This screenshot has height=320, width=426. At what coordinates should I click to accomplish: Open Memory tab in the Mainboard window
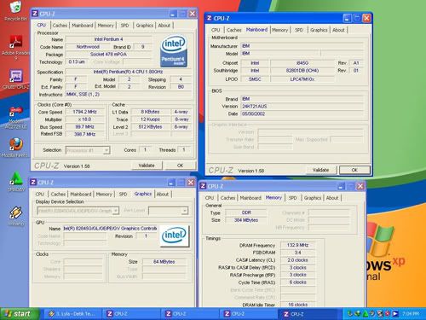(x=280, y=30)
